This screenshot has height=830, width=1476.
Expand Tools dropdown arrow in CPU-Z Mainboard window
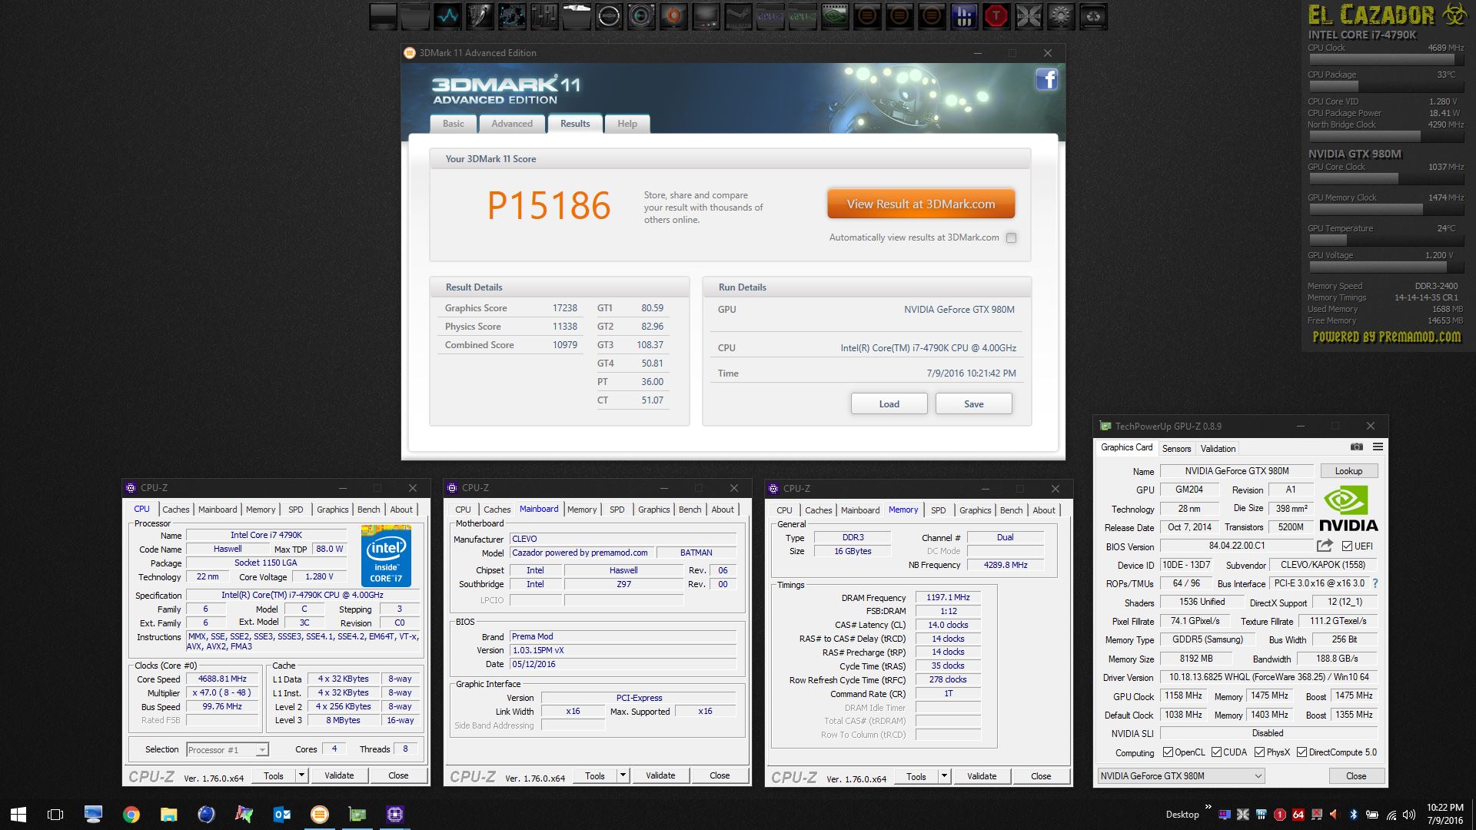(x=623, y=775)
